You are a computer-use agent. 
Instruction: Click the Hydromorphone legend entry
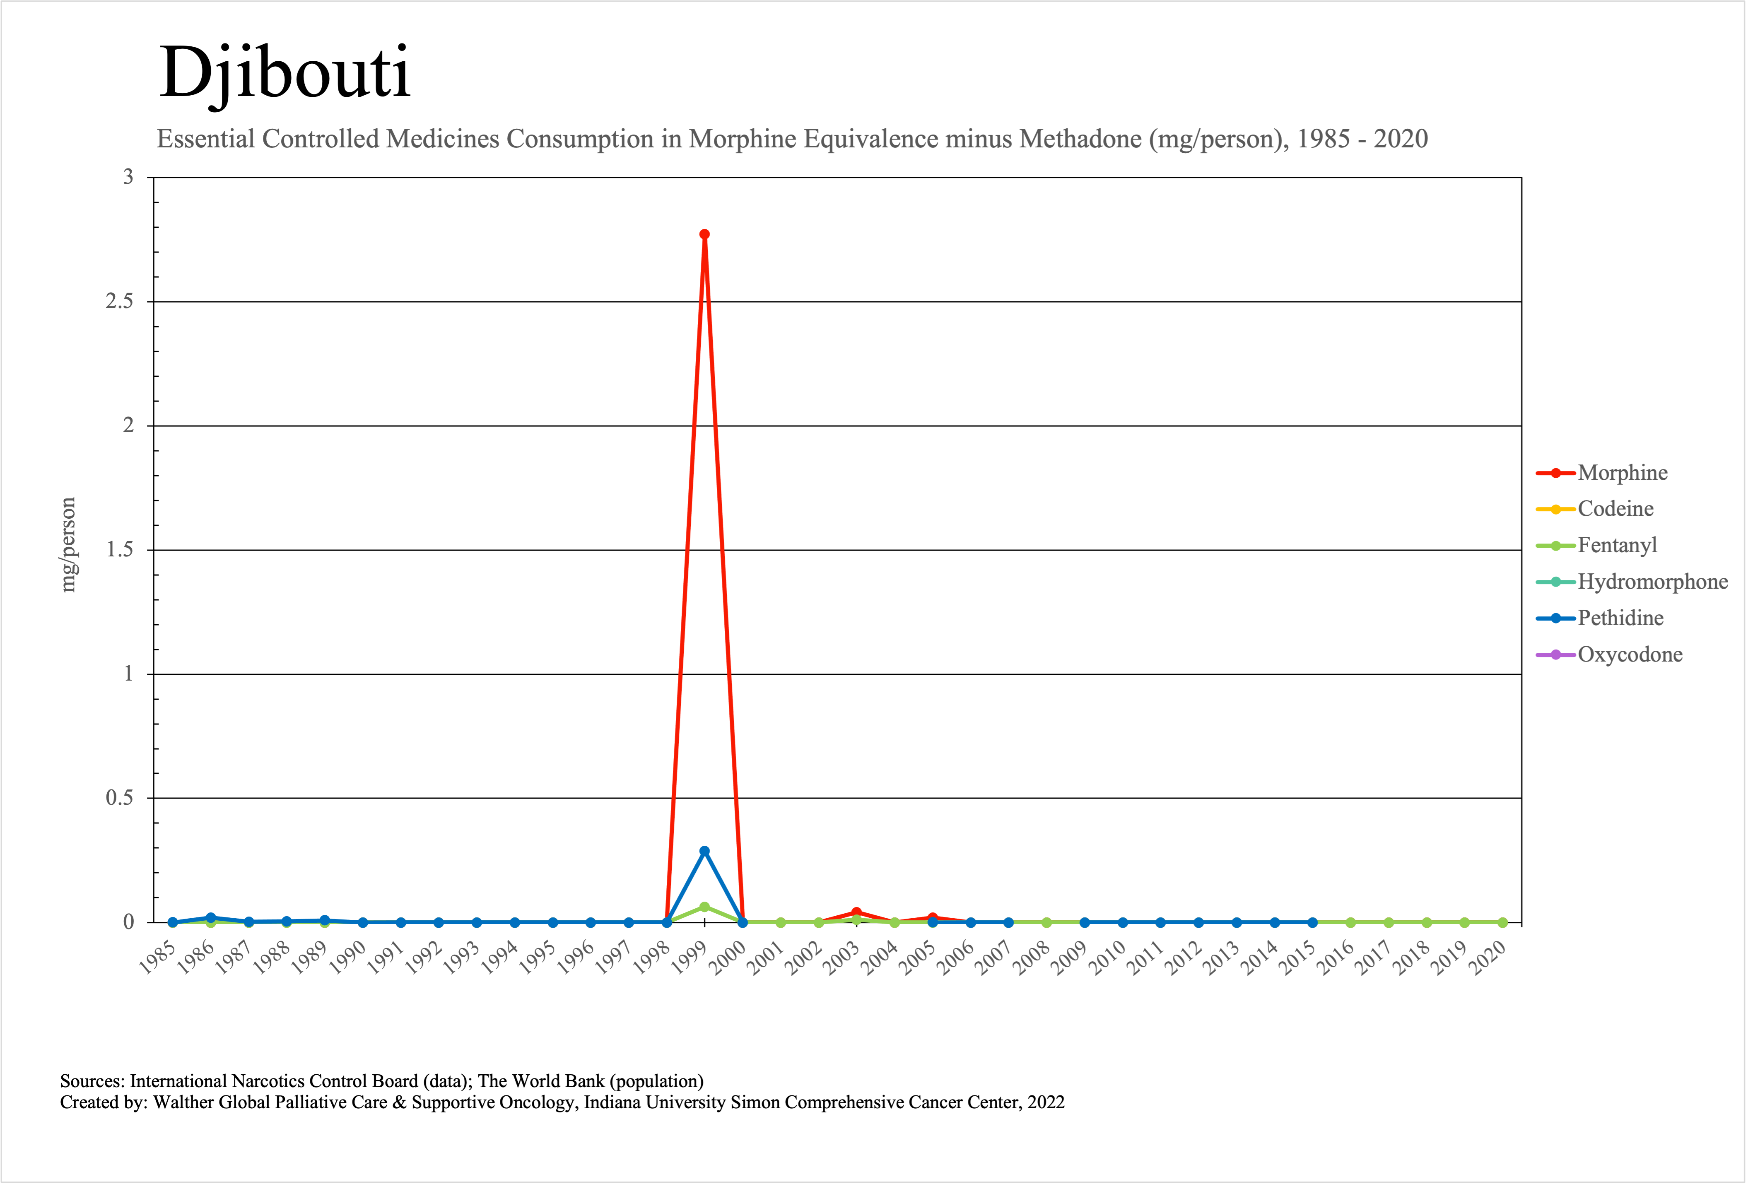coord(1652,582)
